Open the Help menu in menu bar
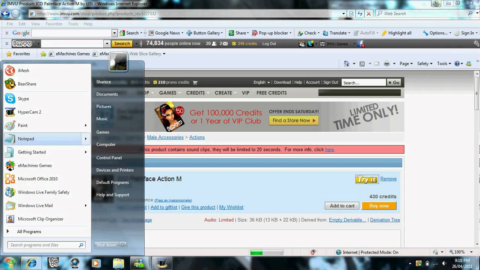 tap(88, 24)
